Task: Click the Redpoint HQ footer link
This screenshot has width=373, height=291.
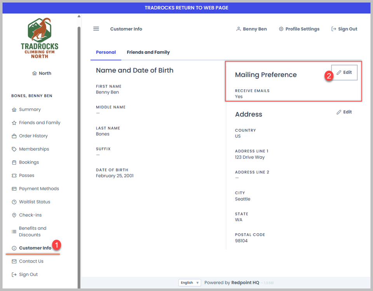Action: [x=245, y=283]
